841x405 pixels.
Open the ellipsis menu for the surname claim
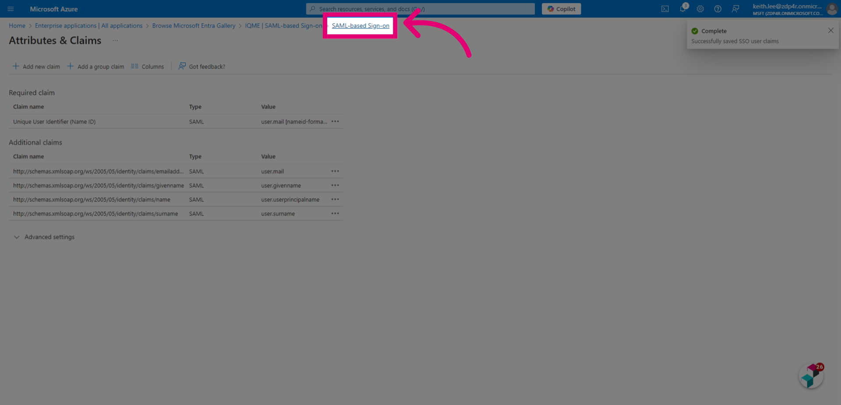click(335, 214)
